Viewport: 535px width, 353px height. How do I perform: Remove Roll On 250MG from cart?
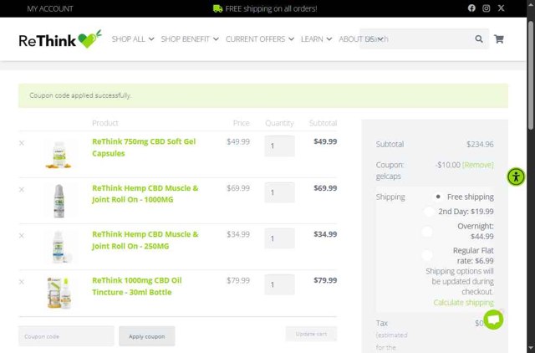click(22, 236)
